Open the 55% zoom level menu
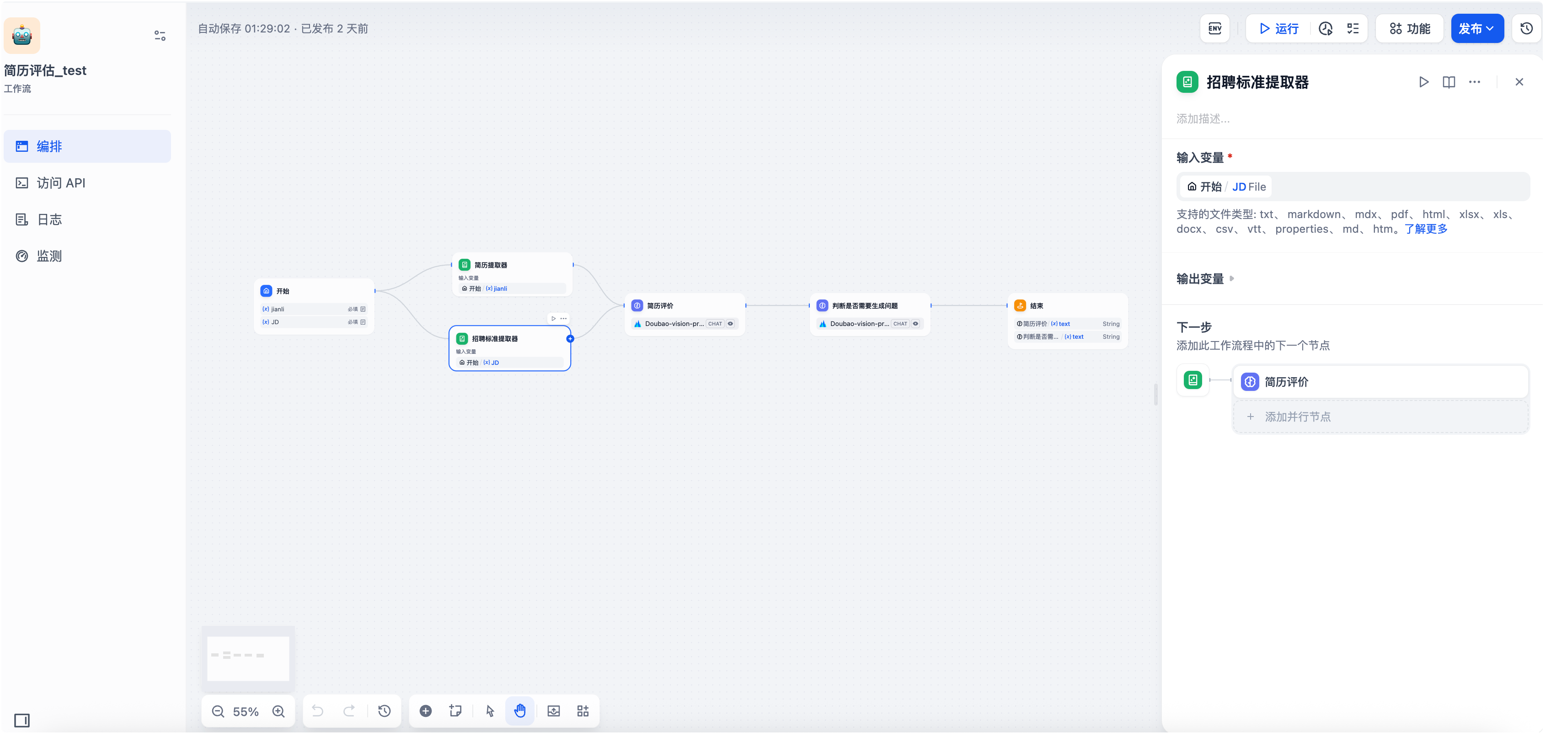 coord(246,712)
